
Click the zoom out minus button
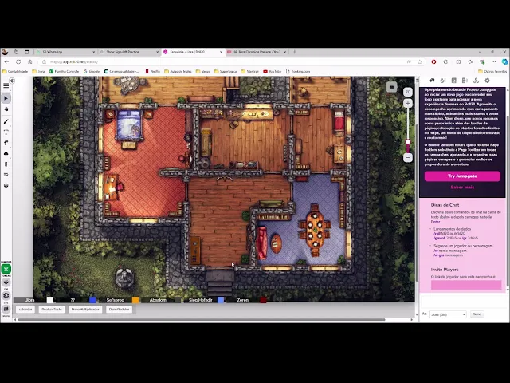(407, 158)
